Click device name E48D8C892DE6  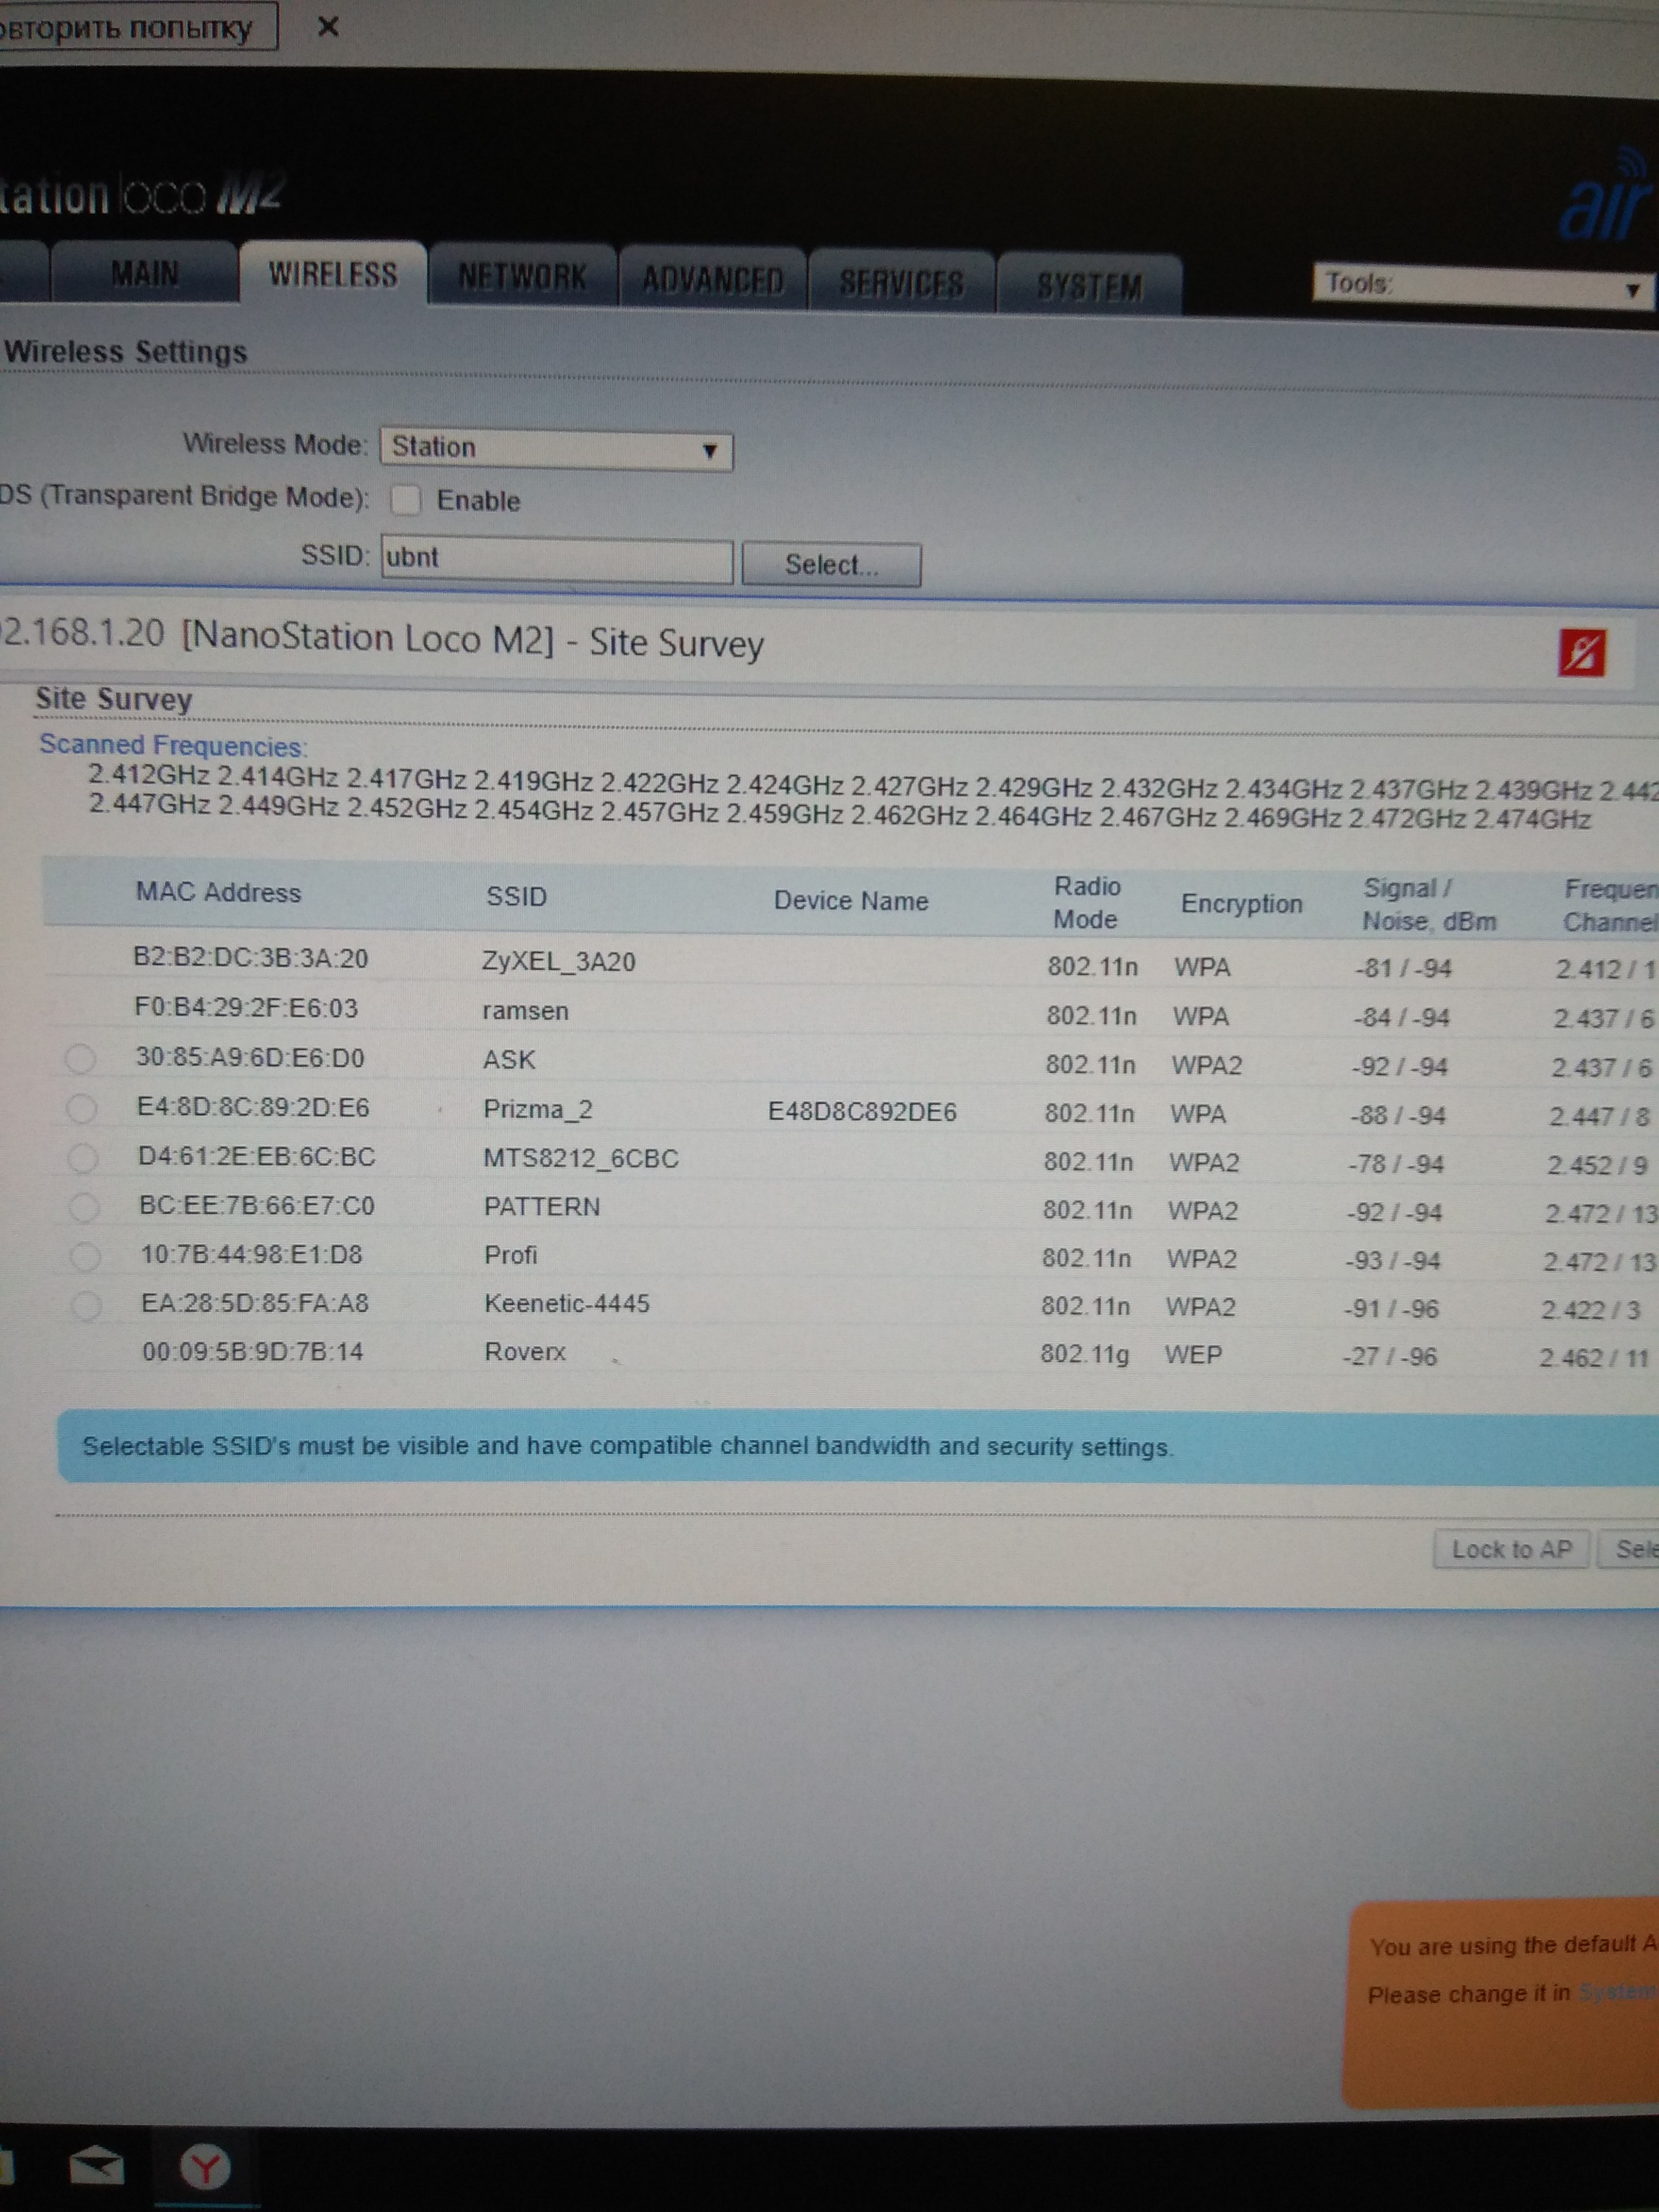[862, 1112]
